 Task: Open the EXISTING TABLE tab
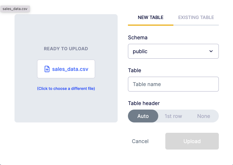196,17
